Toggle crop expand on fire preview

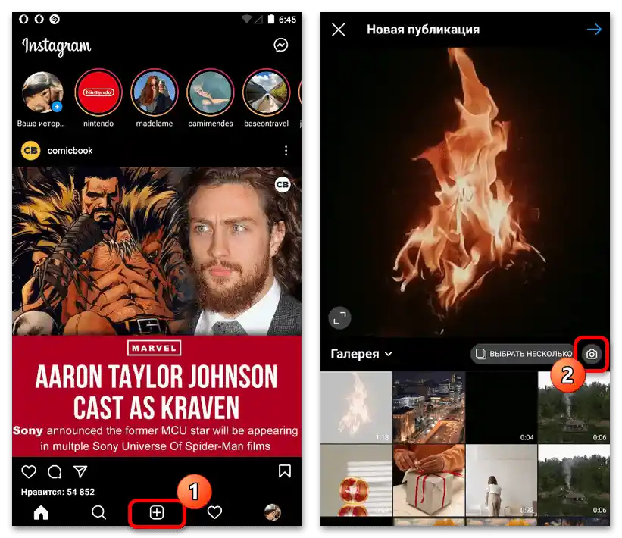pos(340,317)
